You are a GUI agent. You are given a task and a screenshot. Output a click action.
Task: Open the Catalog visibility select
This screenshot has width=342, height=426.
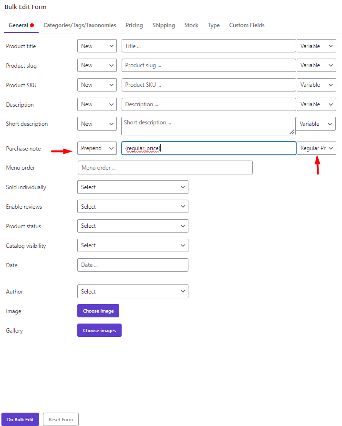[133, 245]
